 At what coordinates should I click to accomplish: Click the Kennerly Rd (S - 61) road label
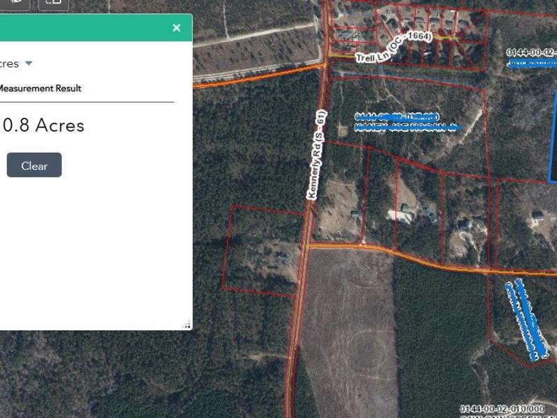click(x=317, y=155)
